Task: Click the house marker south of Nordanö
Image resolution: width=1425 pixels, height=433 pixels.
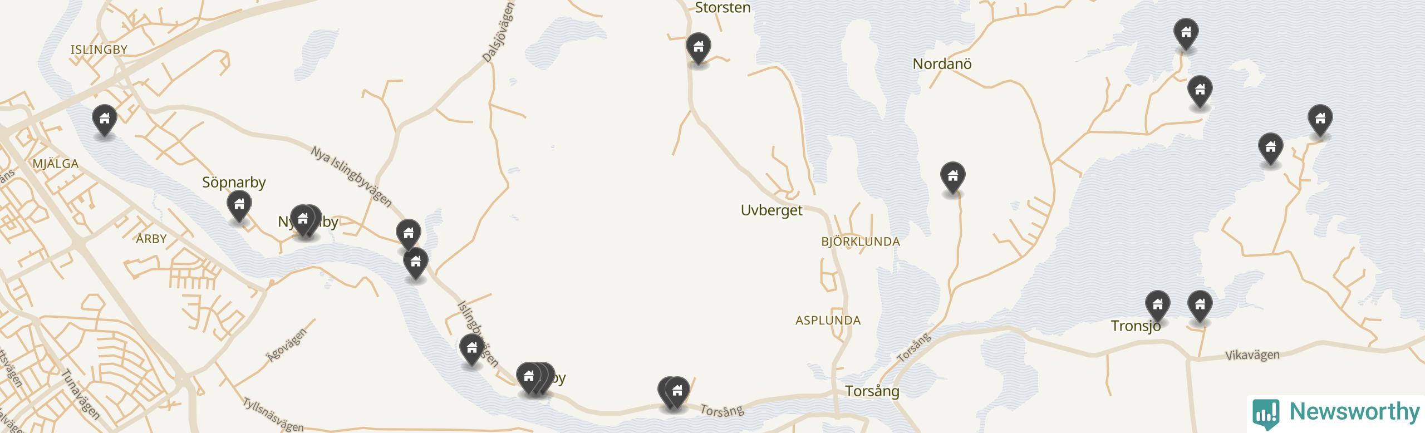Action: click(952, 178)
